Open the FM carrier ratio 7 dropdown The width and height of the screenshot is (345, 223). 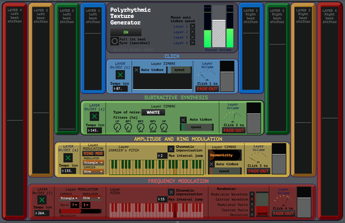point(75,205)
